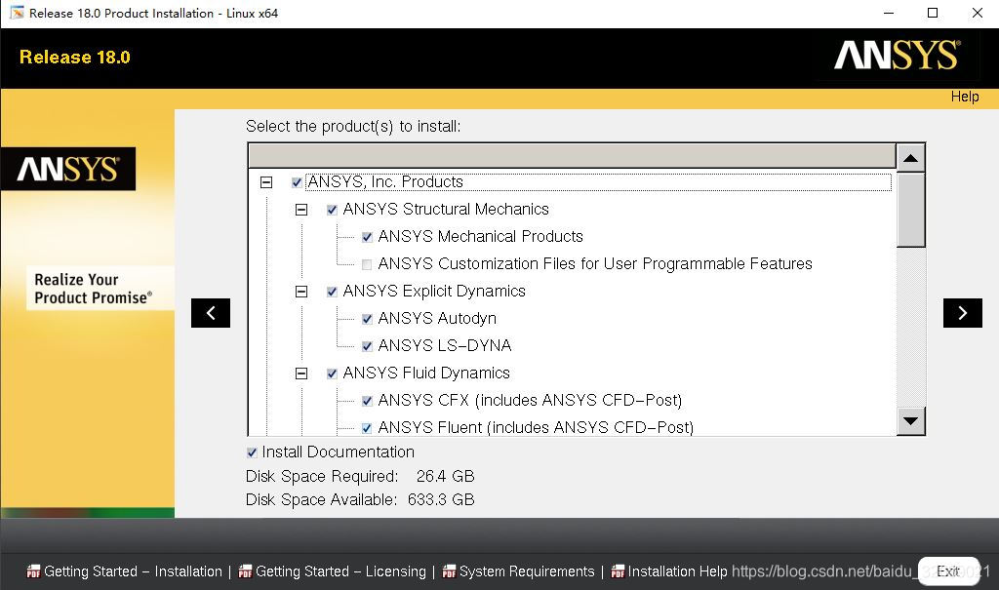Collapse the ANSYS Fluid Dynamics node

pos(301,374)
